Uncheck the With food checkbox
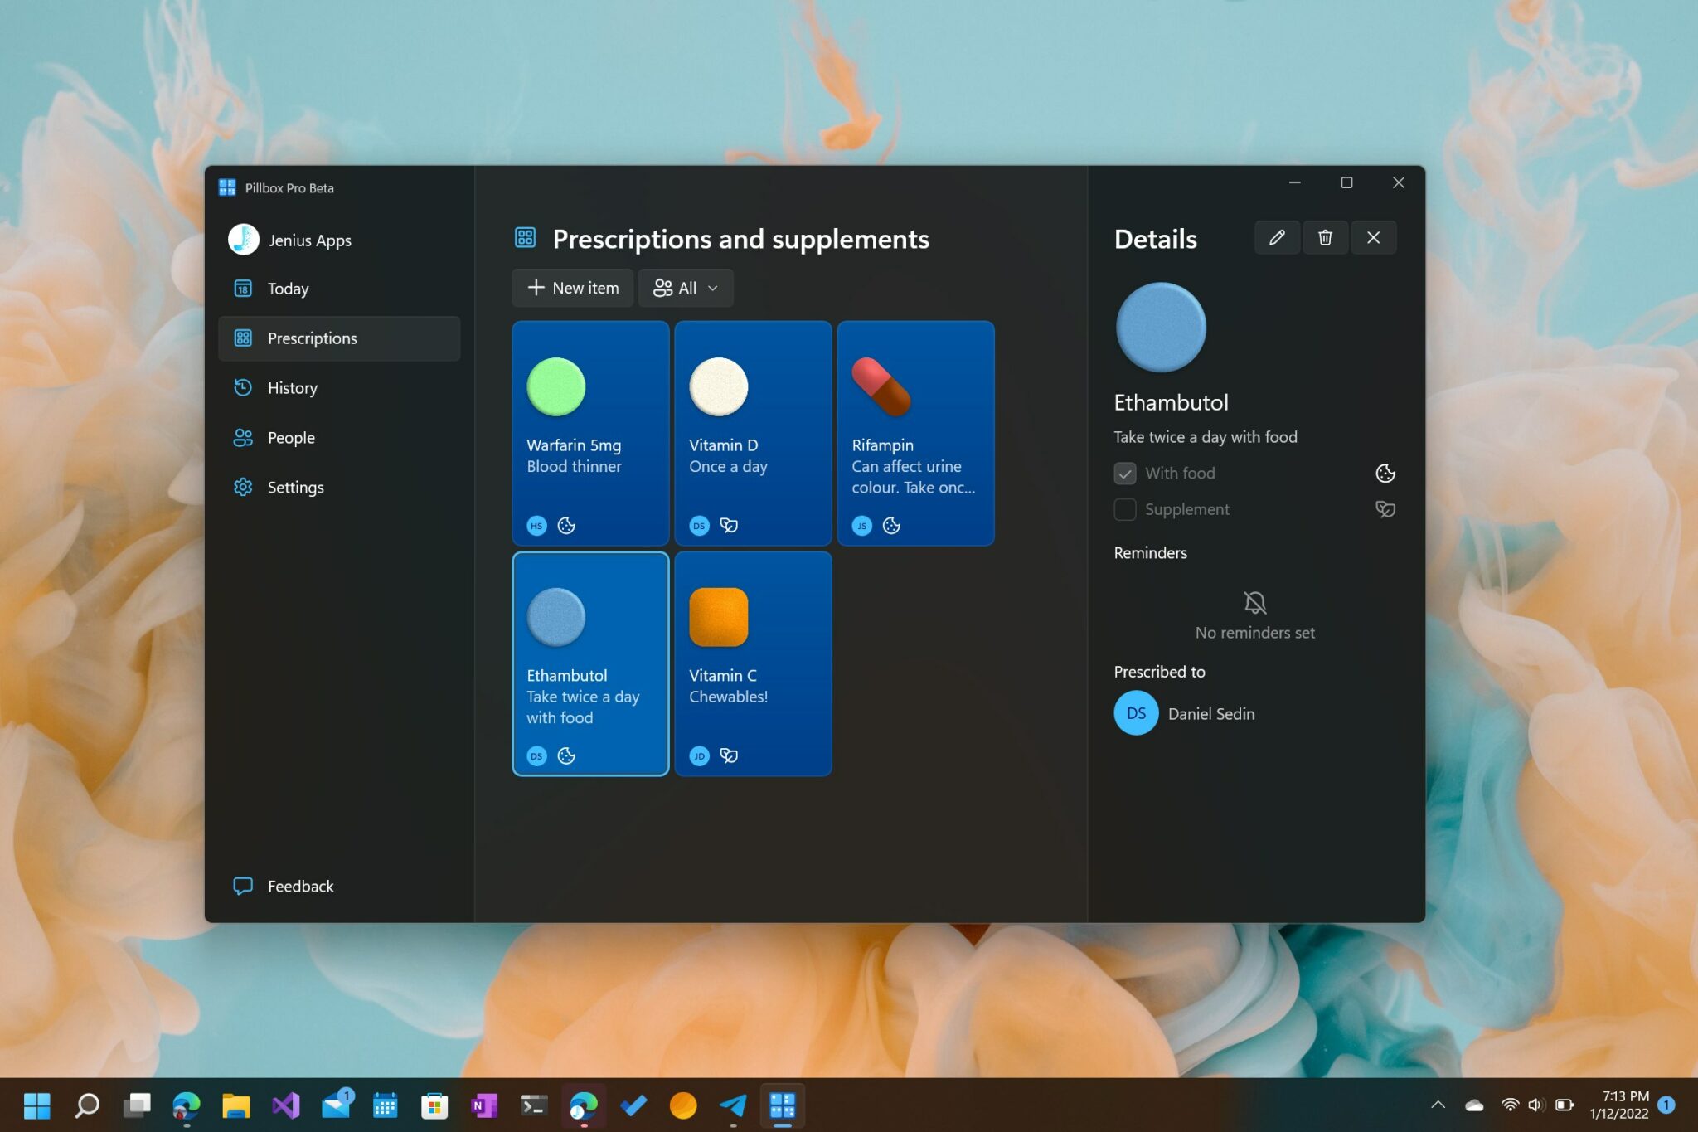1698x1132 pixels. pyautogui.click(x=1124, y=473)
